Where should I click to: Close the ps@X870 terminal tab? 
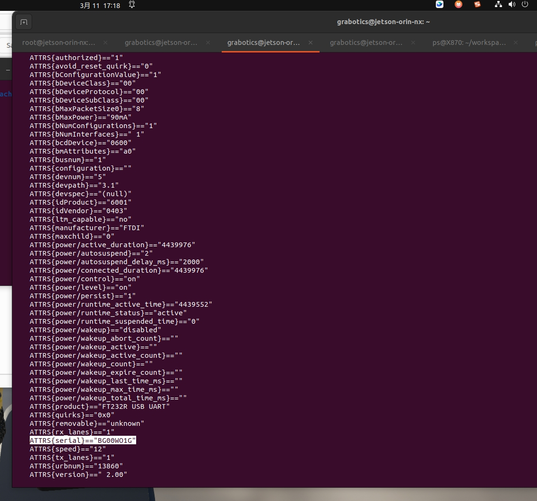click(x=516, y=43)
